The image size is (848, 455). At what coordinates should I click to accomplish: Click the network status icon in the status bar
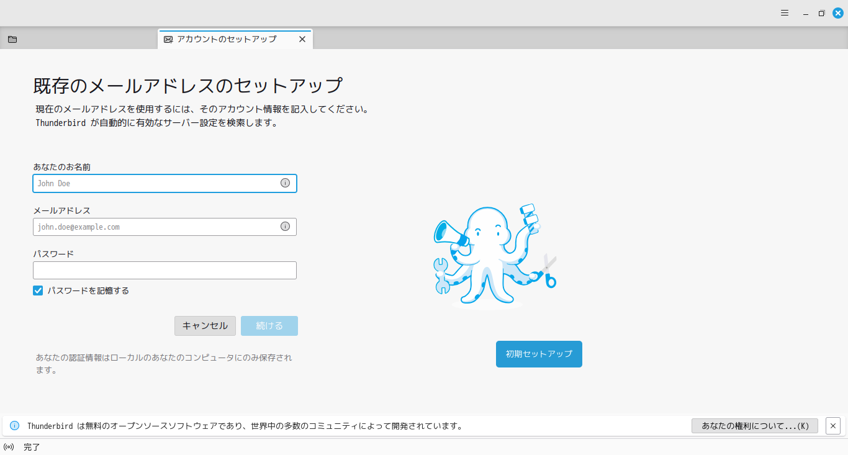coord(9,446)
